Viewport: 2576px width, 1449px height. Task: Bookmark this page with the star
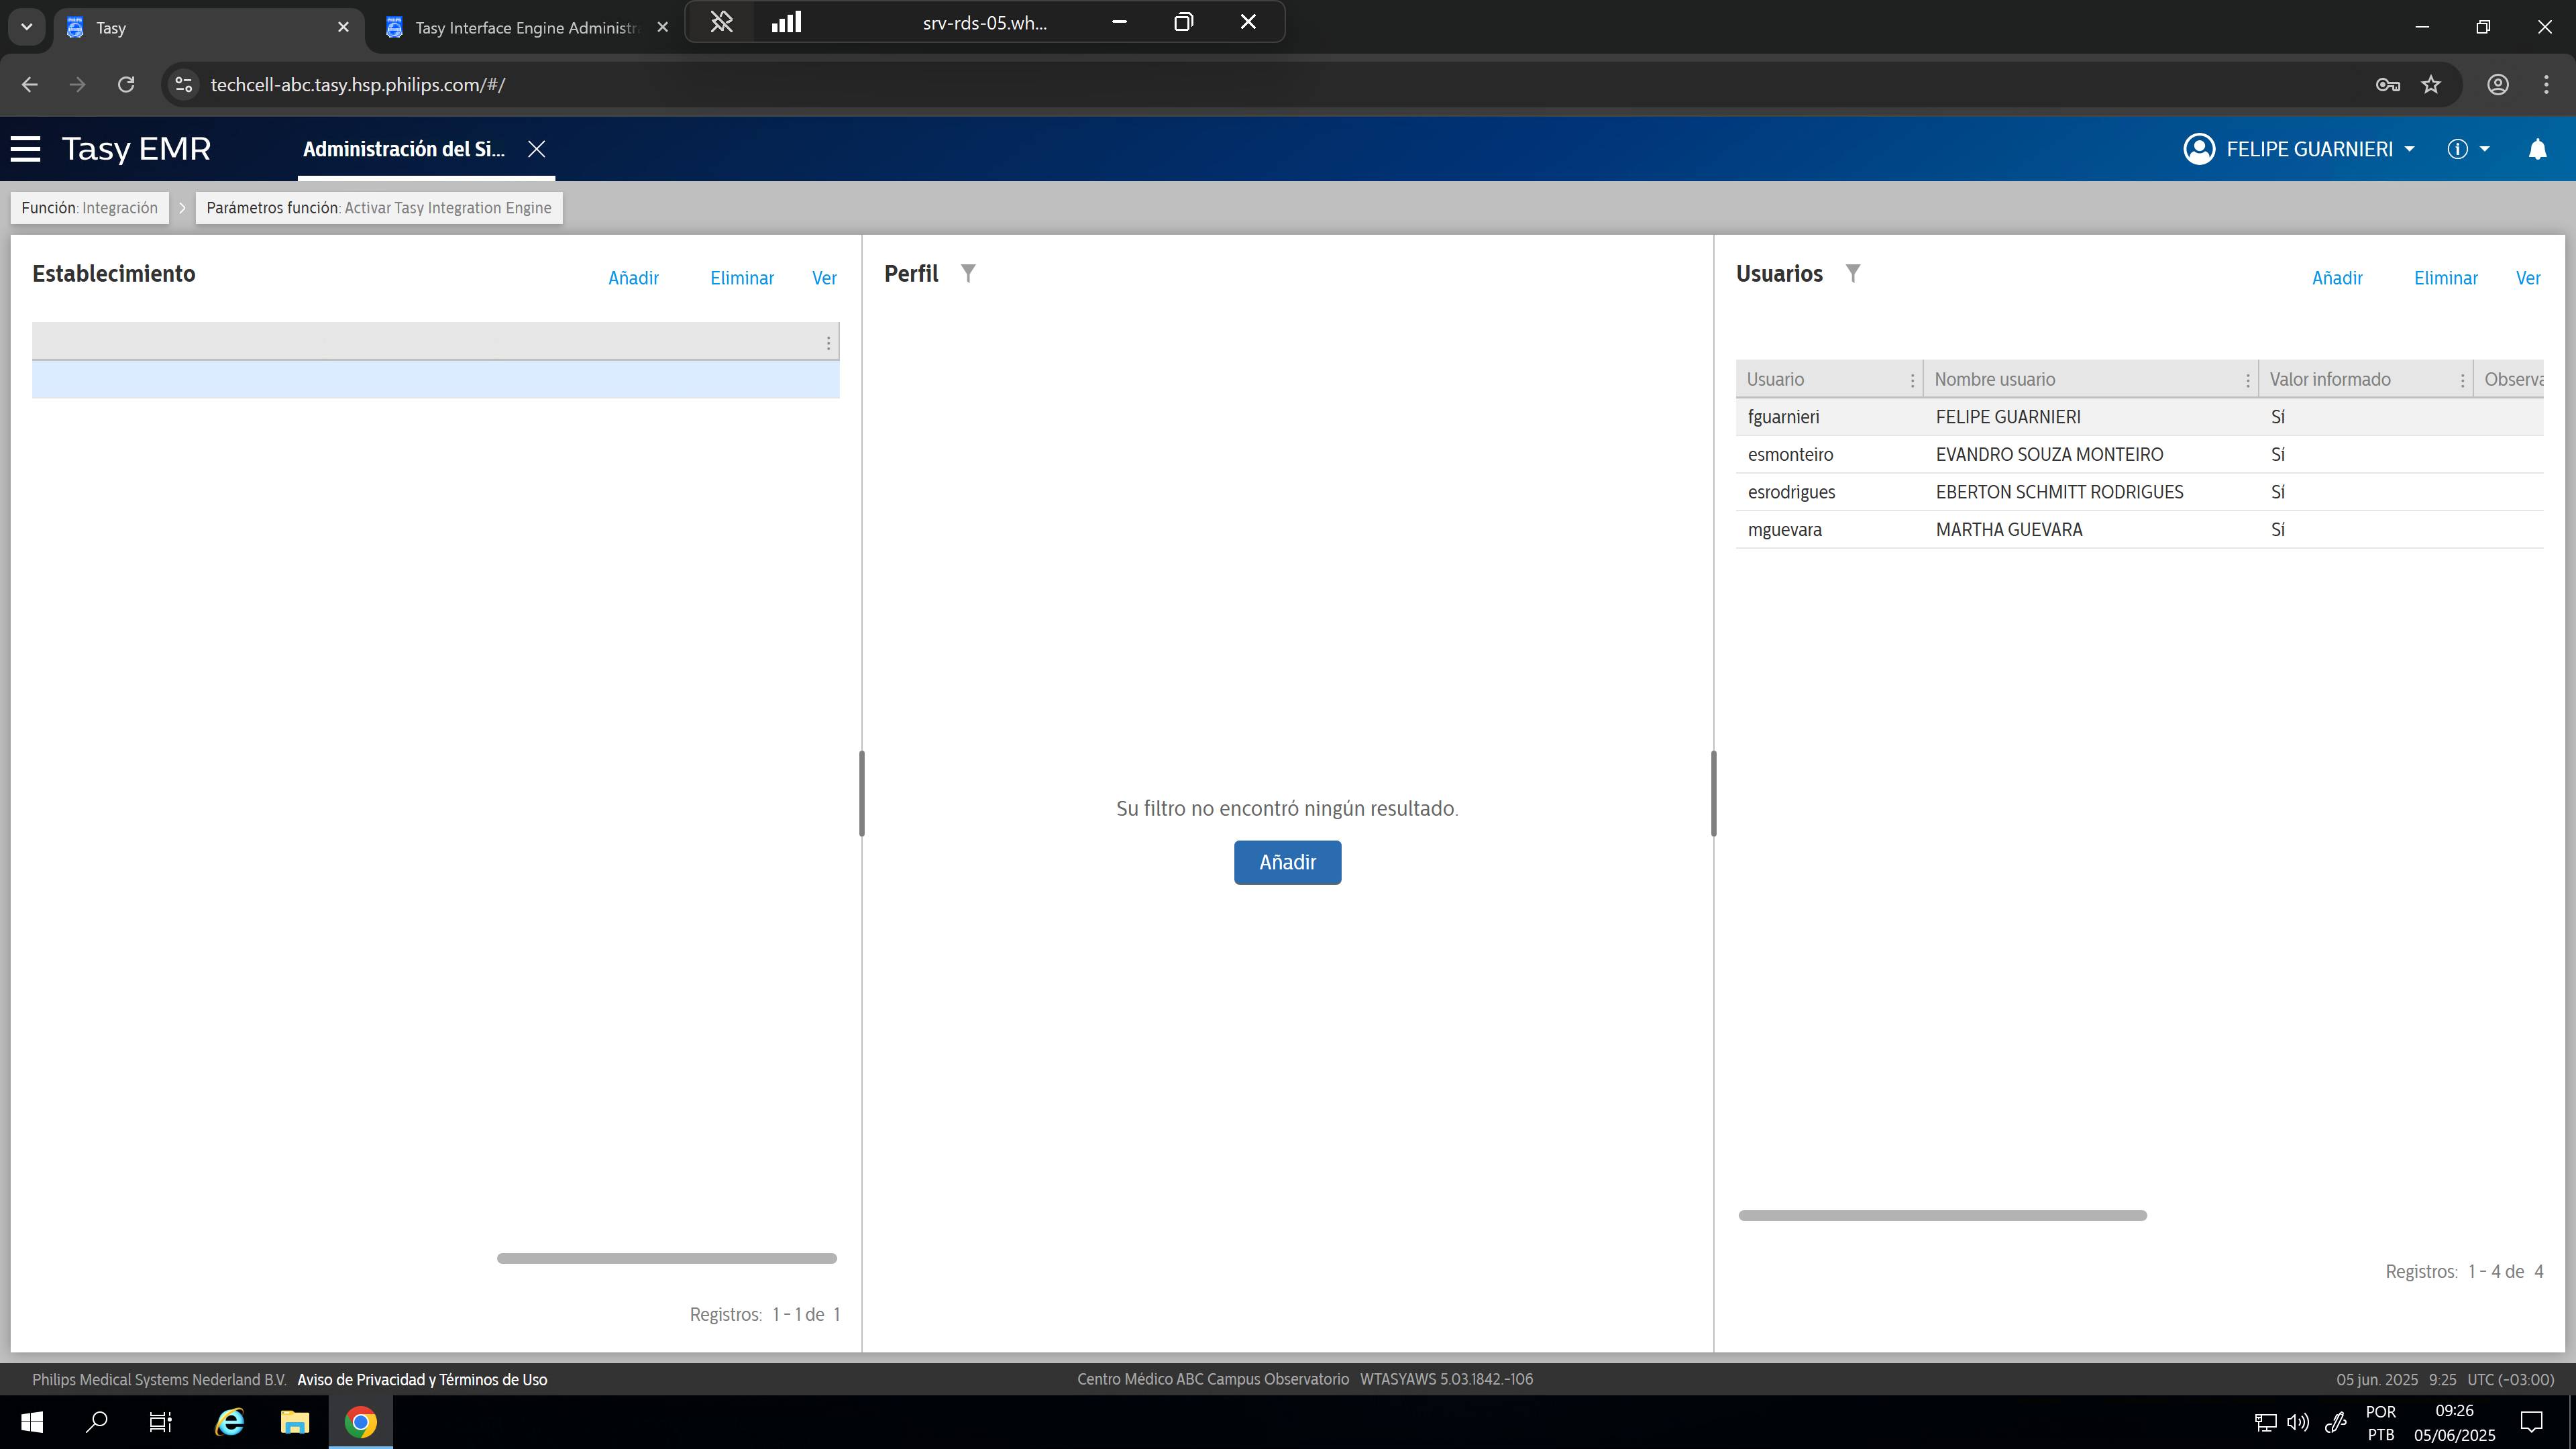click(2432, 85)
